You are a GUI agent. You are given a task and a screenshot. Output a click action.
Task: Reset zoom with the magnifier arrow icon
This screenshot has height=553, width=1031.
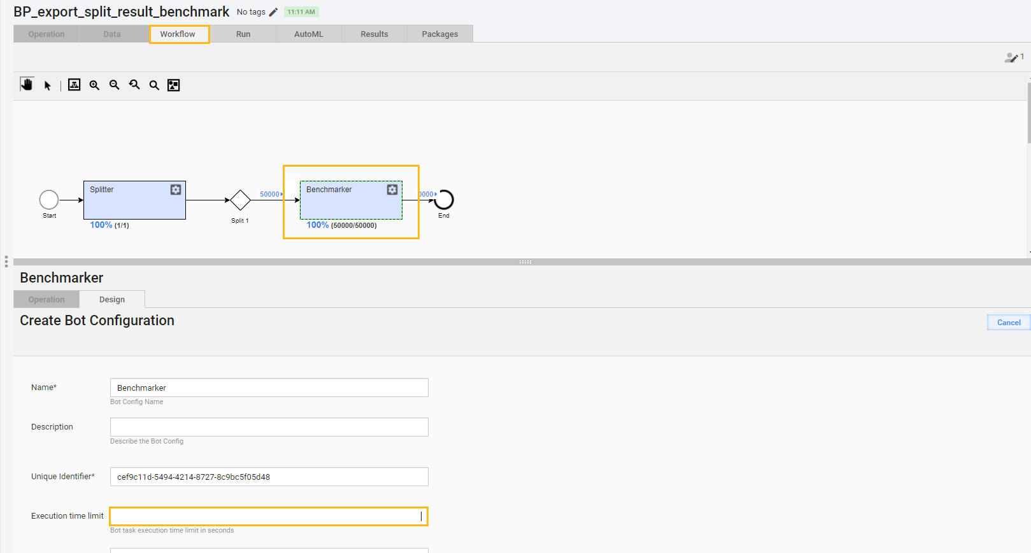(134, 85)
